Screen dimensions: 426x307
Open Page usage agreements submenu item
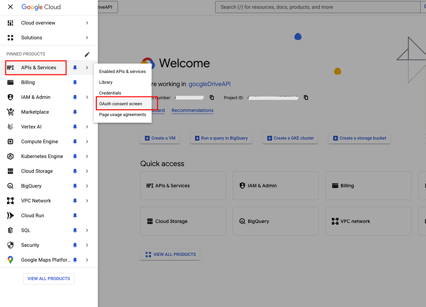[122, 115]
